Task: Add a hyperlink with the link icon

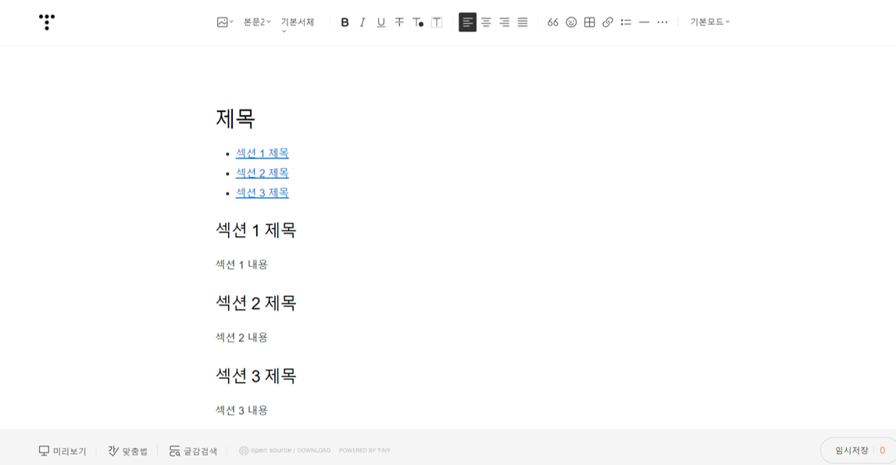Action: tap(607, 22)
